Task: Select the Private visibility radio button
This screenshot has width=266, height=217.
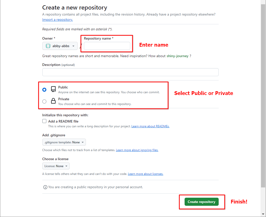Action: (x=44, y=101)
